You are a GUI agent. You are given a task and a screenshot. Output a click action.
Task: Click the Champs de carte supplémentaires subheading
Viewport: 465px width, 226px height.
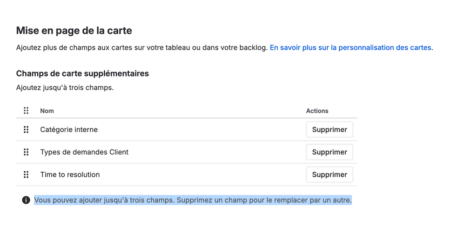point(82,73)
